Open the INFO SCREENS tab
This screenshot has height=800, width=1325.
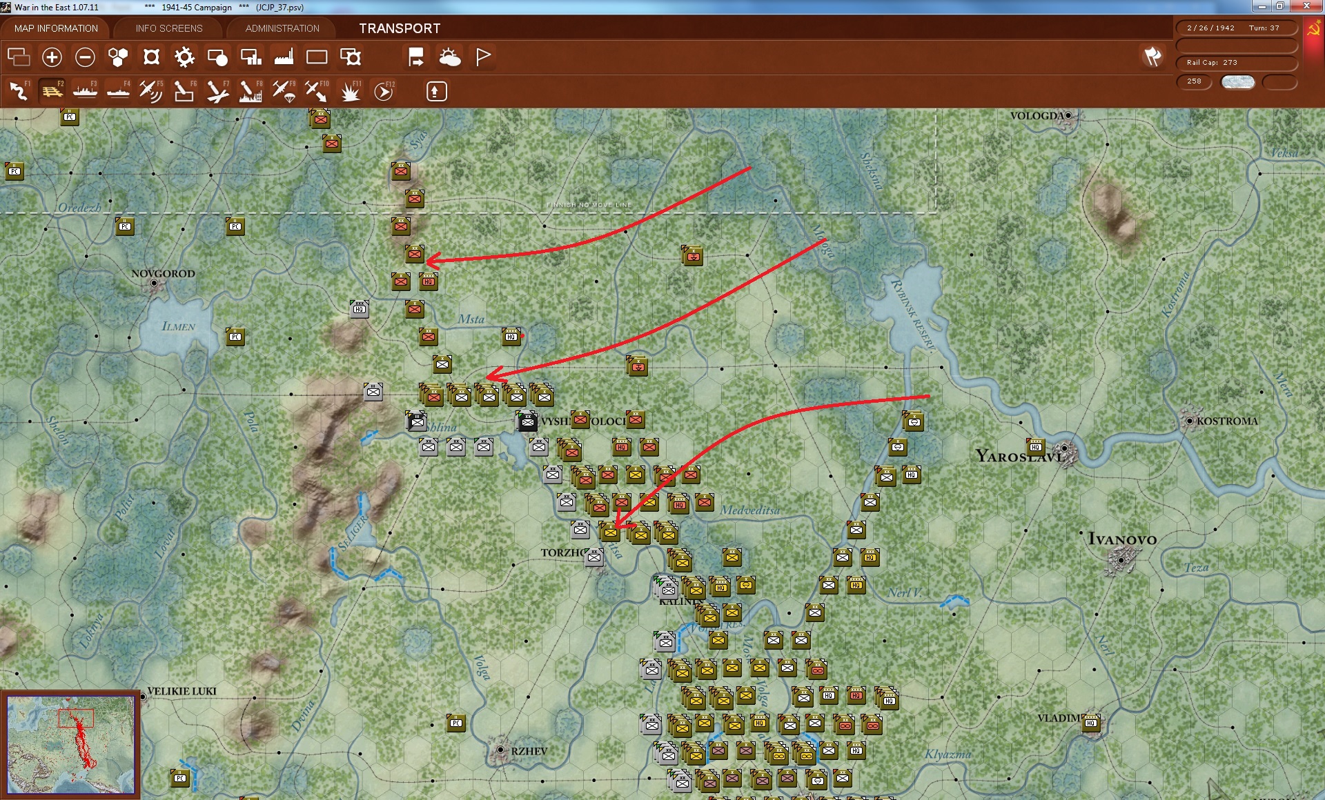coord(169,28)
